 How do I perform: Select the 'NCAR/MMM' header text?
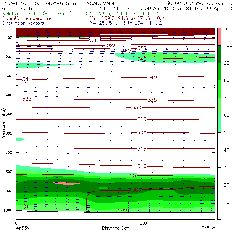pyautogui.click(x=100, y=3)
